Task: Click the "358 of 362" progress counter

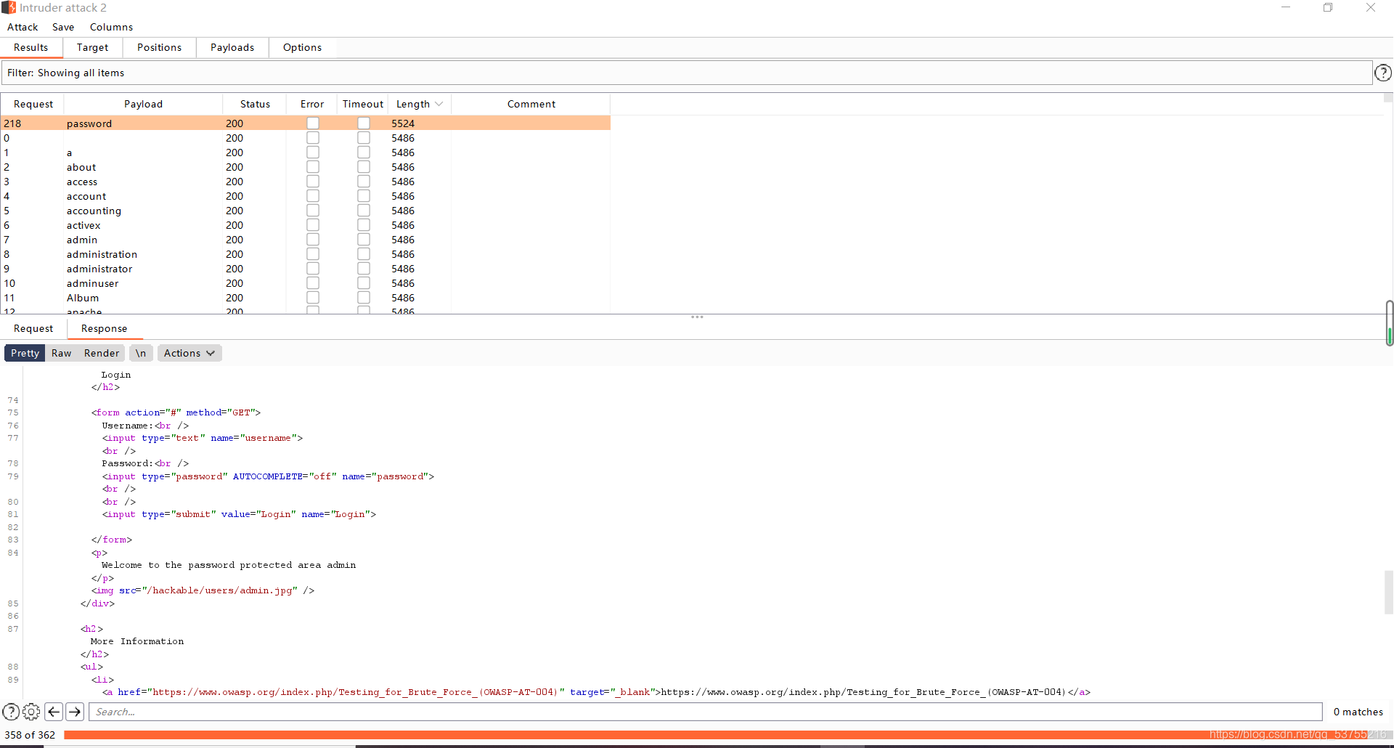Action: click(30, 735)
